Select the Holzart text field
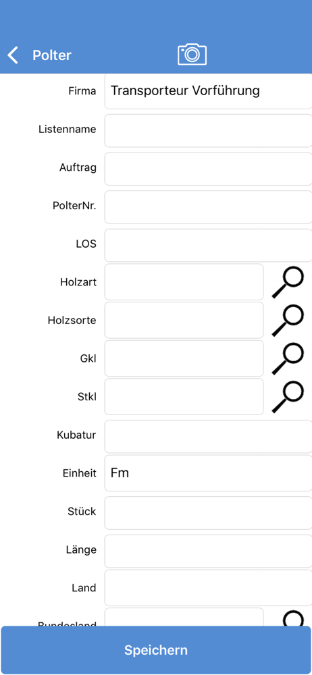Screen dimensions: 312x675 [x=184, y=282]
